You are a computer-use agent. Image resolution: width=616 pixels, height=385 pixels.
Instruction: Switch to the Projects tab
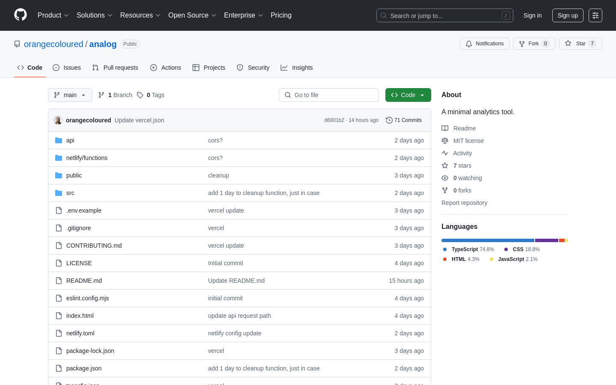tap(209, 68)
